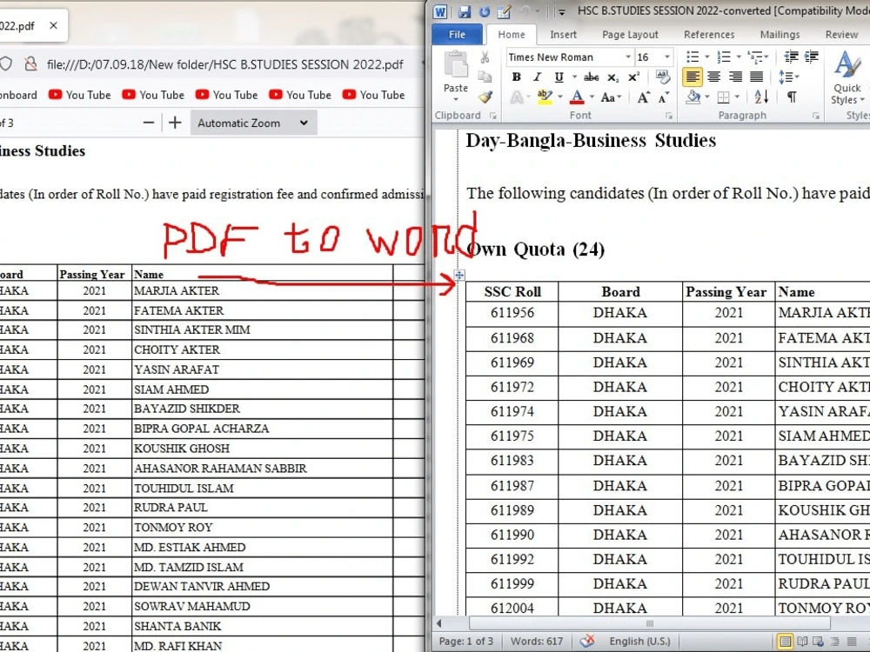Switch to the Review ribbon tab
This screenshot has height=652, width=870.
click(x=841, y=35)
